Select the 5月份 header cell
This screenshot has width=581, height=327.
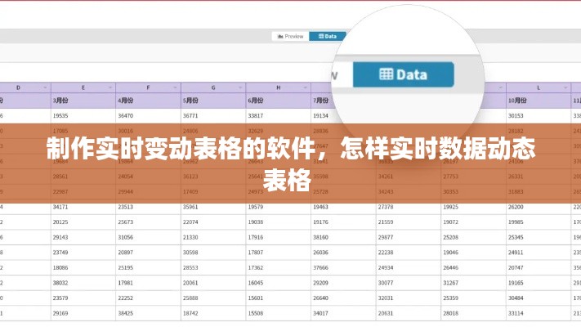coord(191,101)
